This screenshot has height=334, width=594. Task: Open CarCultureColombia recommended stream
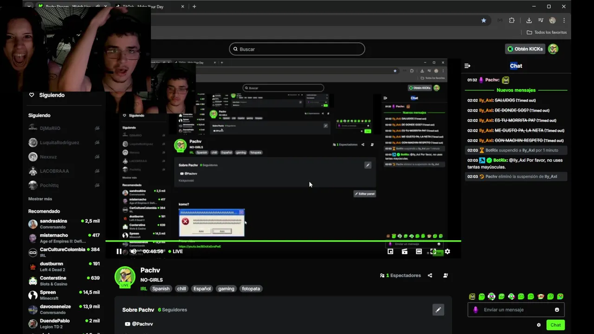(65, 252)
